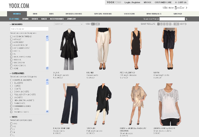Click the Login link
199x137 pixels.
pos(127,3)
